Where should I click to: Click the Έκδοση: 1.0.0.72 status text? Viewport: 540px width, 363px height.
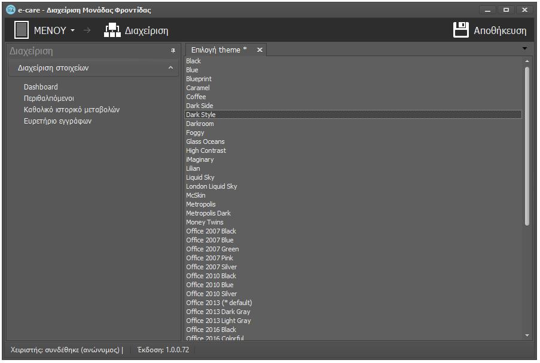click(x=163, y=350)
